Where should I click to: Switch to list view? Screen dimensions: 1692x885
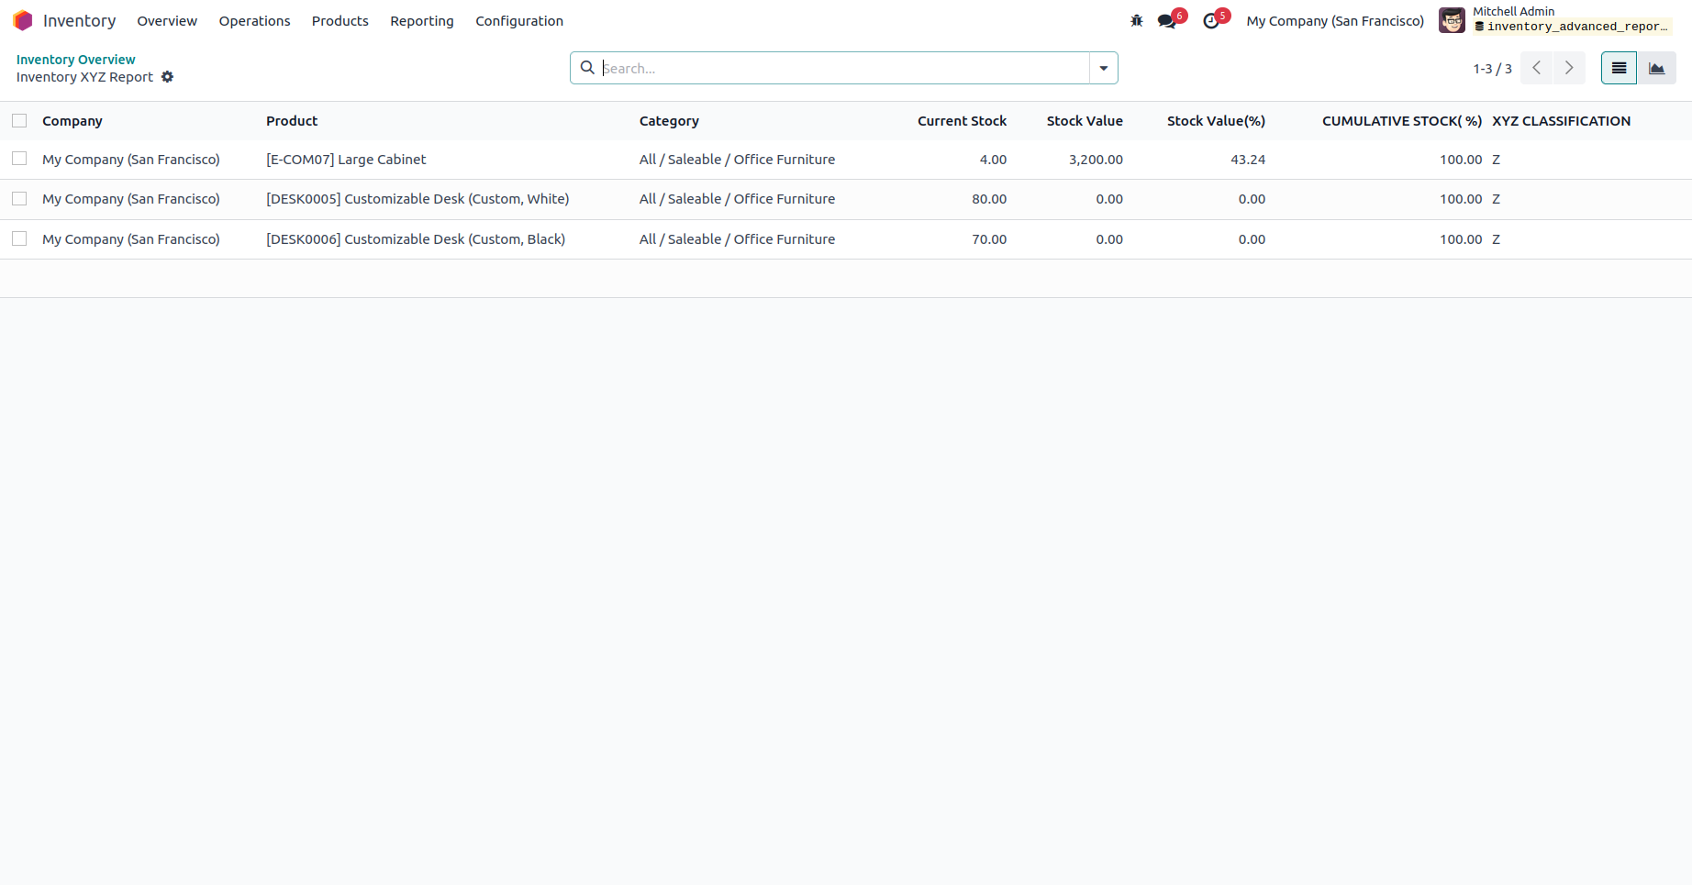[1619, 68]
